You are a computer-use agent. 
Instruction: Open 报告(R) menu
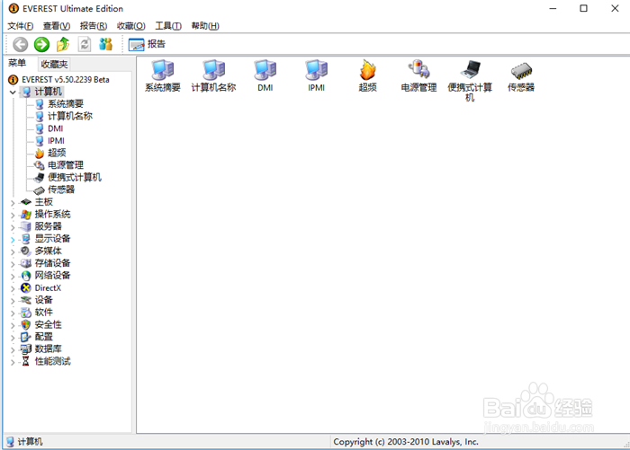coord(94,26)
